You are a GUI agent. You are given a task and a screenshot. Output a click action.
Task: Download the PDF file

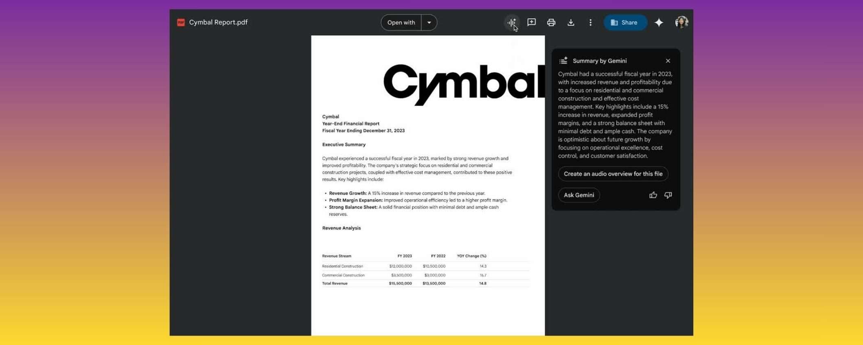[571, 22]
